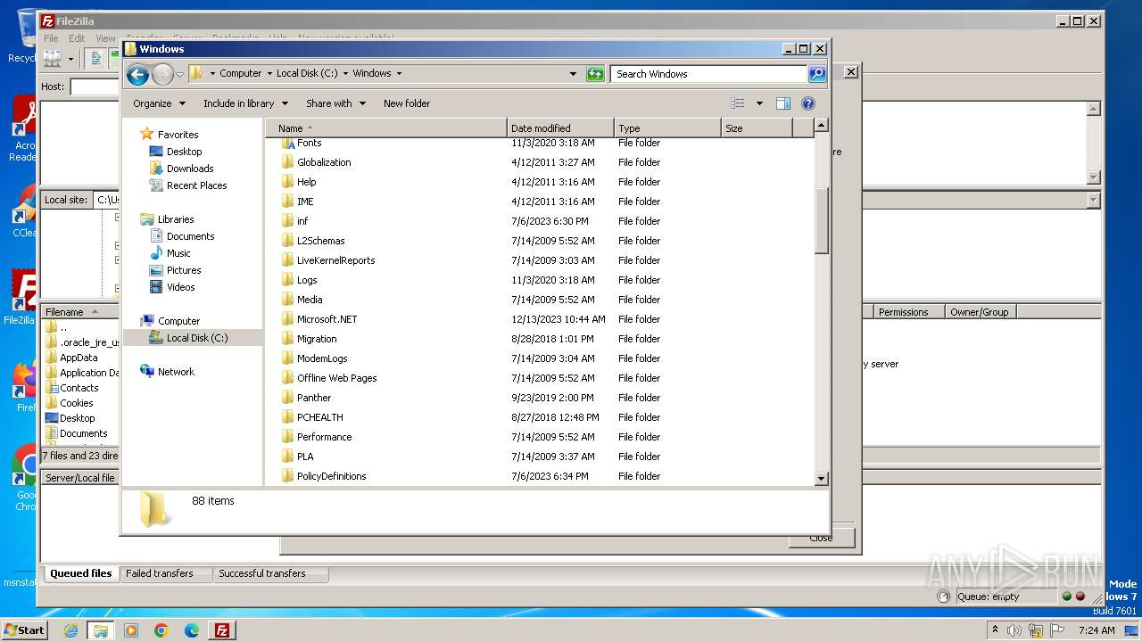The height and width of the screenshot is (642, 1142).
Task: Select Pictures library
Action: pyautogui.click(x=184, y=270)
